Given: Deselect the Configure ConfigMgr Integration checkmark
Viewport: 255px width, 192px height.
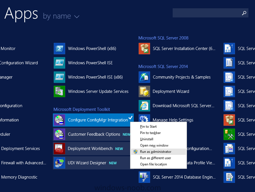Looking at the screenshot, I should (130, 118).
